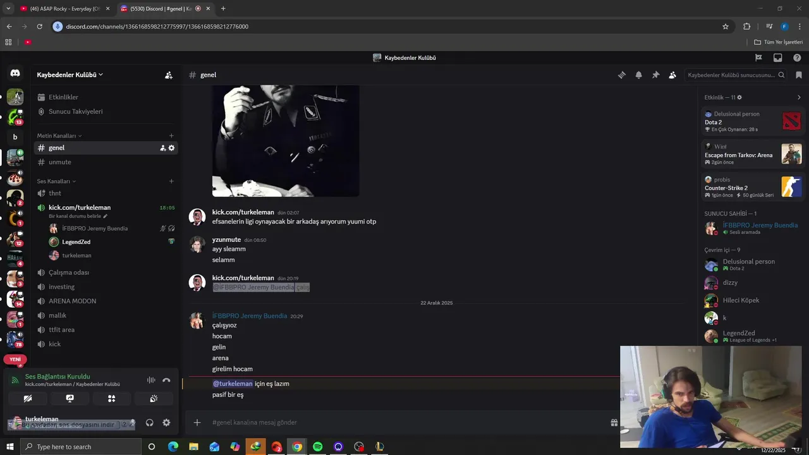Toggle noise suppression waveform icon
Viewport: 809px width, 455px height.
(x=151, y=380)
